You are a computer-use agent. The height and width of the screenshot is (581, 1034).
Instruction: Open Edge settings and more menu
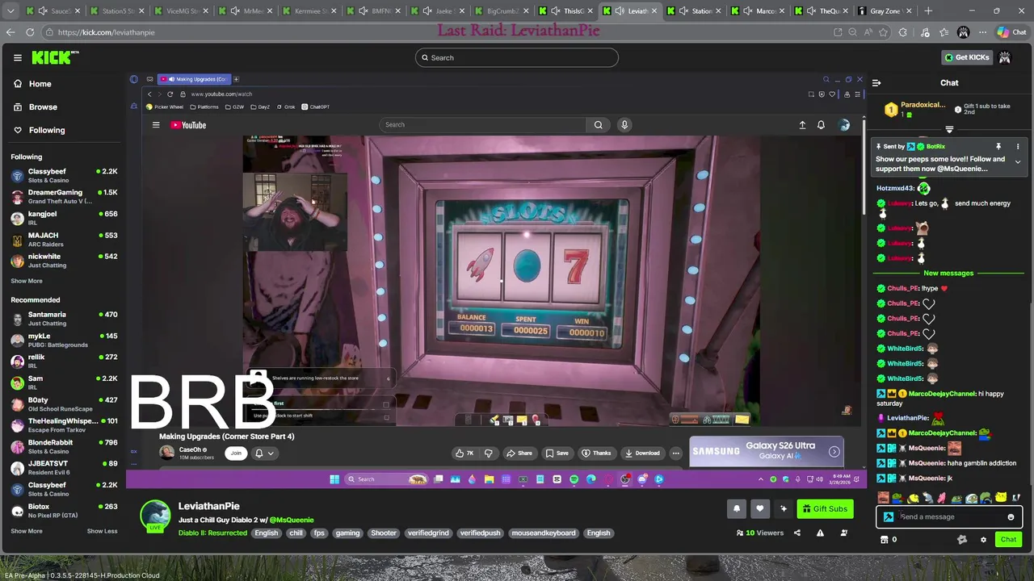(983, 32)
